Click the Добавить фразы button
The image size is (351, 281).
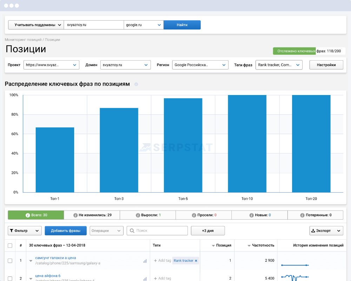pos(66,231)
